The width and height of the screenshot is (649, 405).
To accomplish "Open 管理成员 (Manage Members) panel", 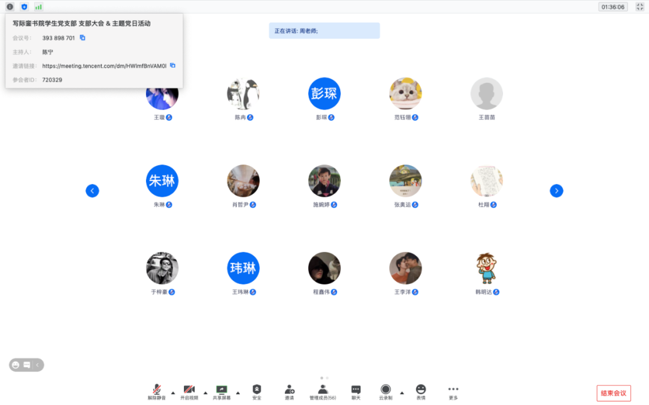I will 323,390.
